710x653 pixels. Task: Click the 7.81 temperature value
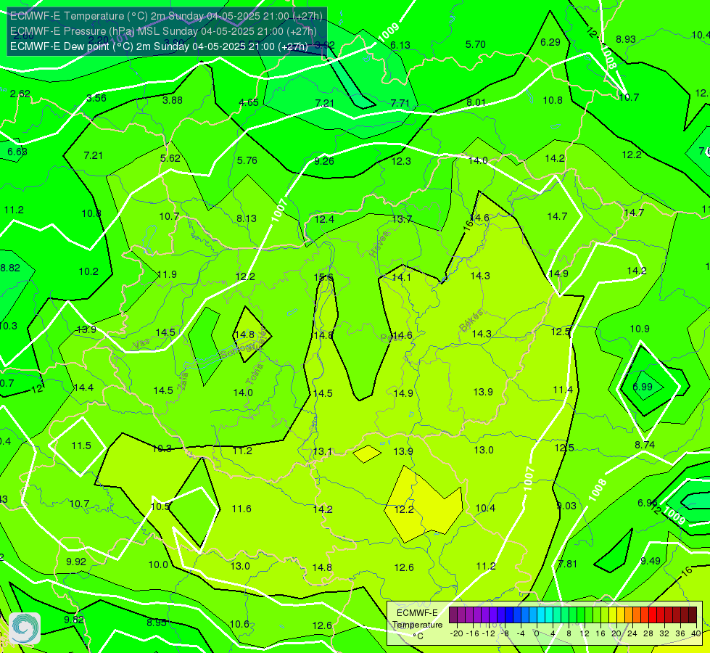(567, 564)
